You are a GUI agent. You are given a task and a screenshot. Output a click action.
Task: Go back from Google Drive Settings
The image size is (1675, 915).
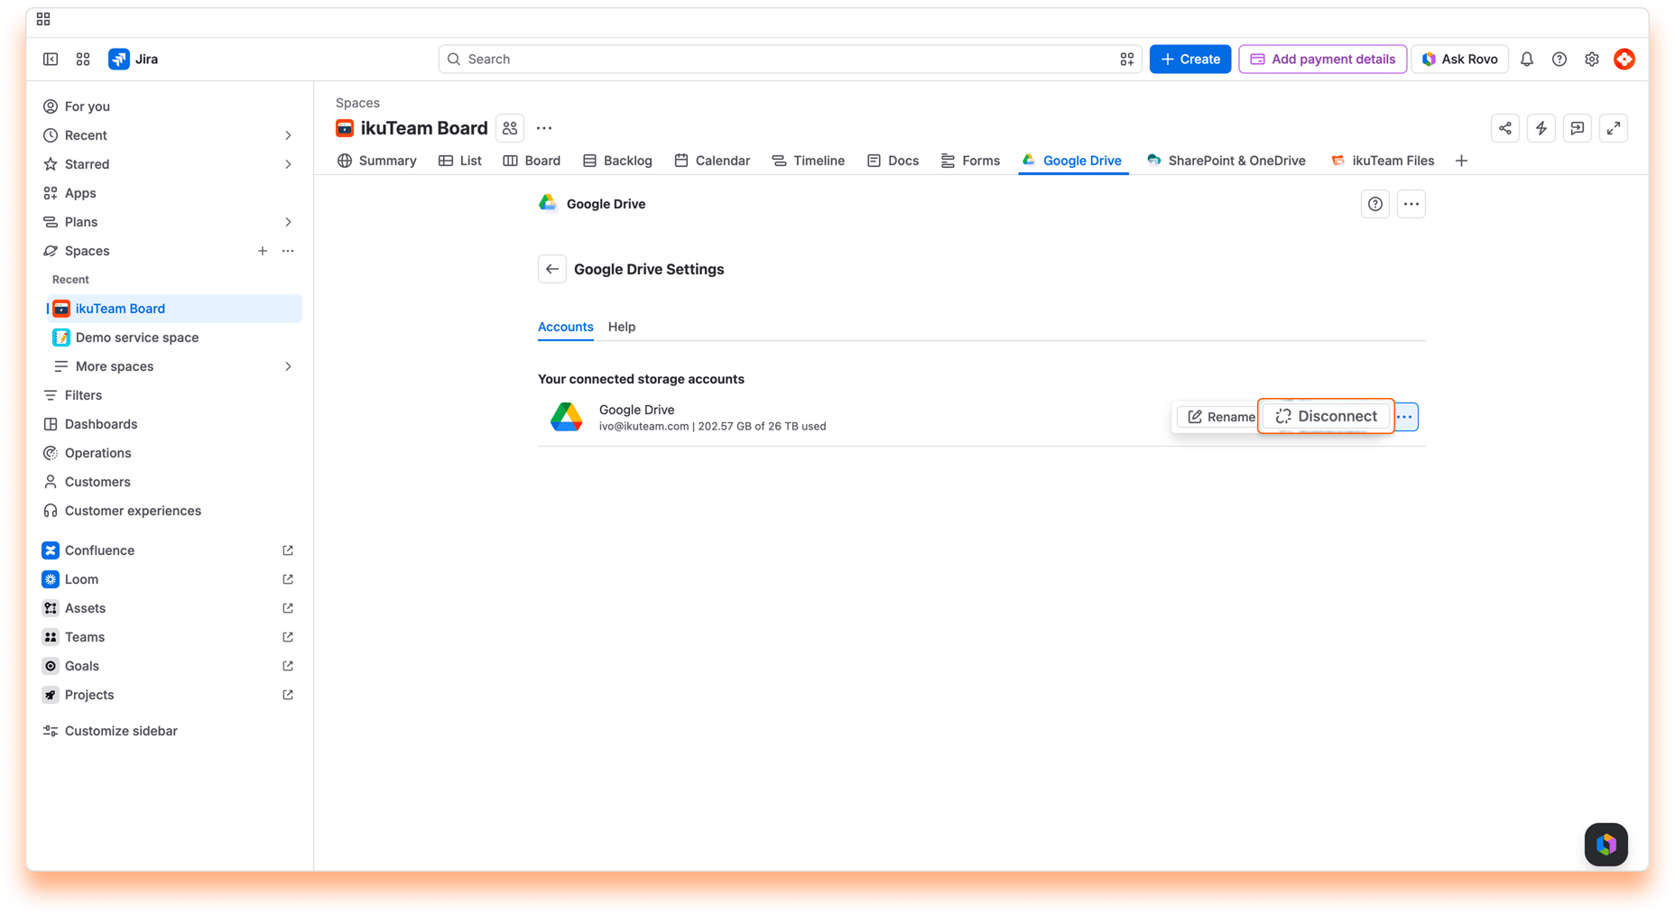(552, 269)
